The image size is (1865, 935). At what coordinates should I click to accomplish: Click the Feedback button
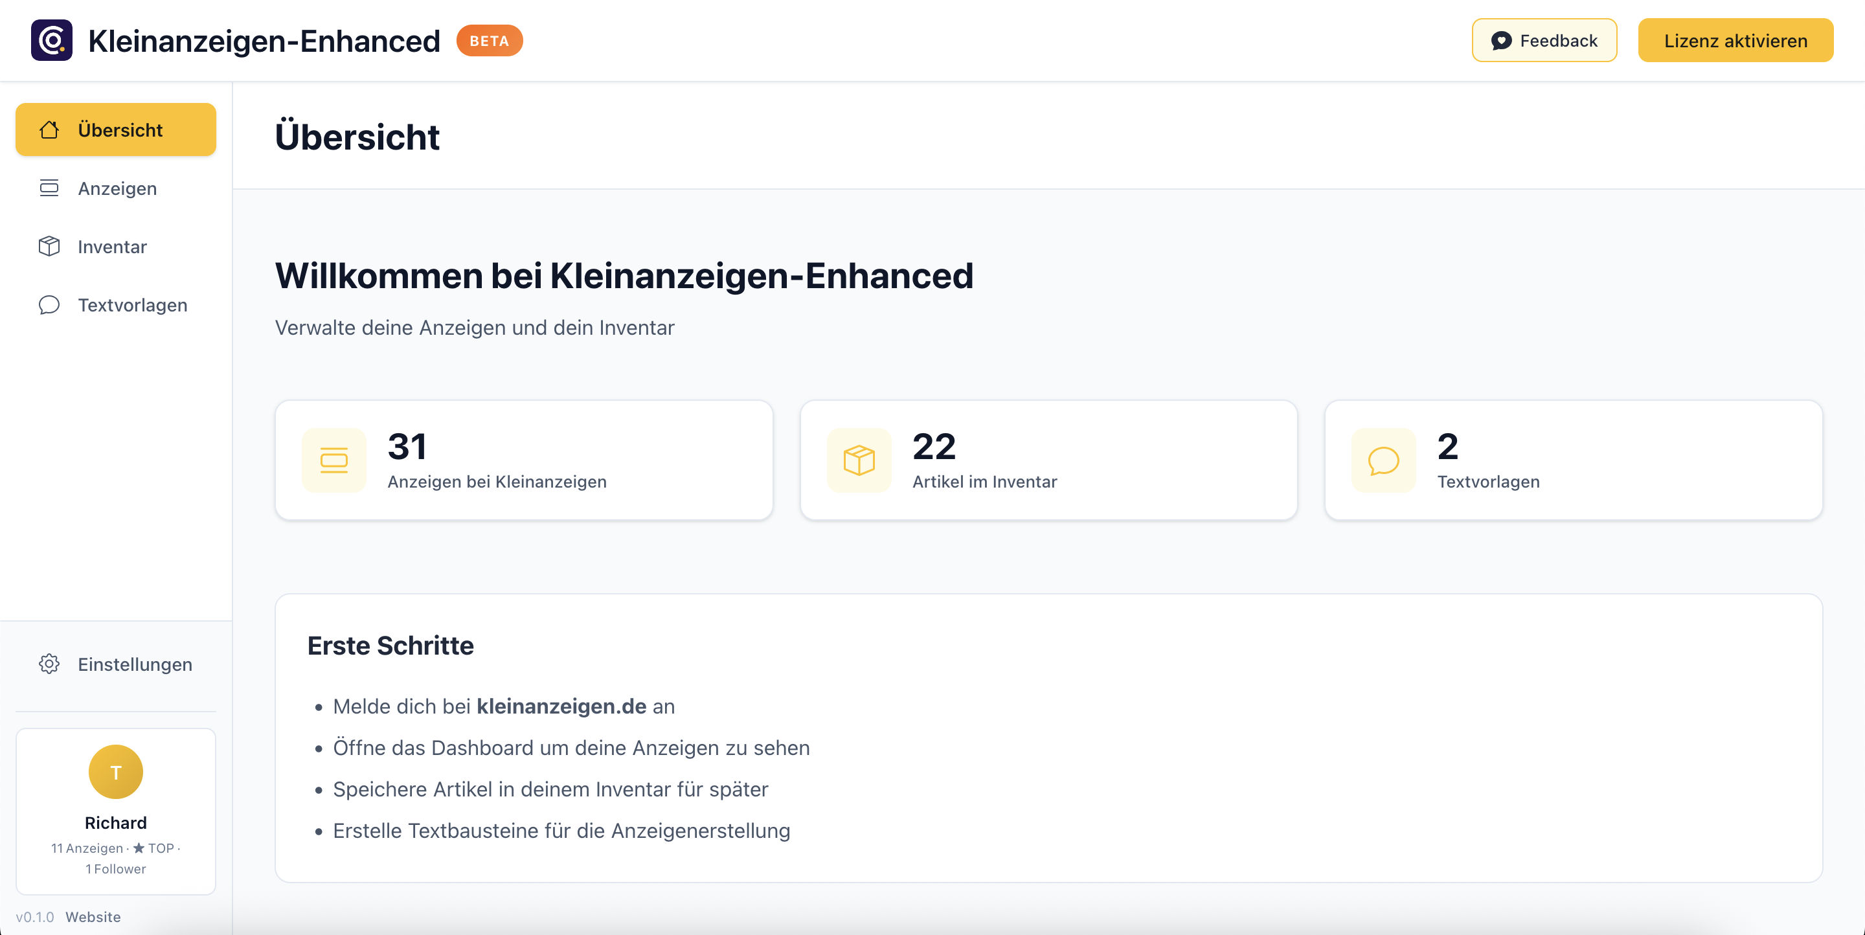click(x=1544, y=41)
